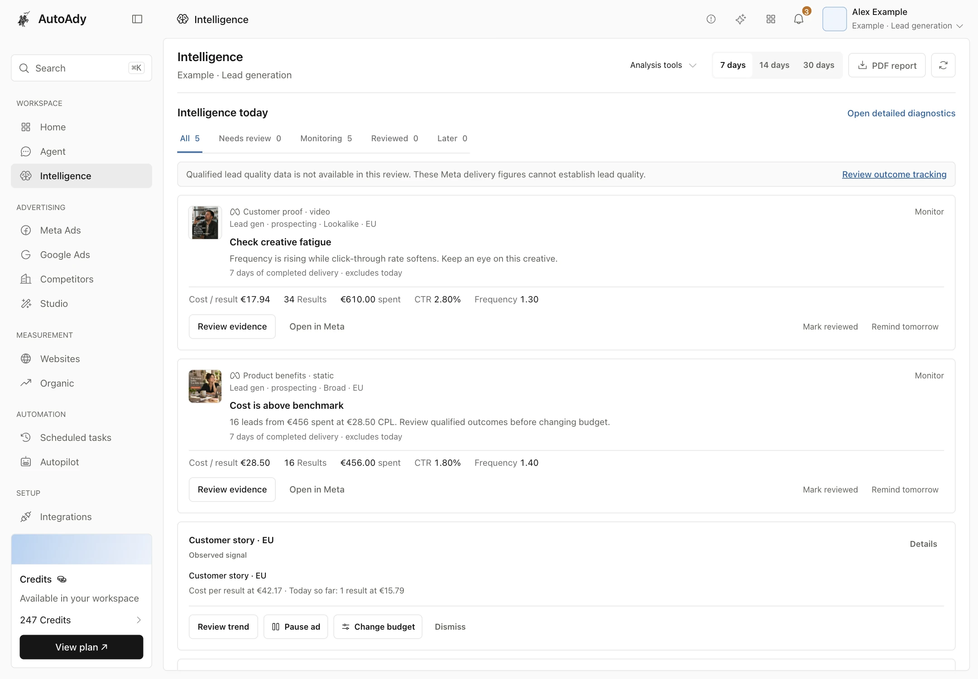Refresh the intelligence data
This screenshot has width=978, height=679.
click(943, 65)
